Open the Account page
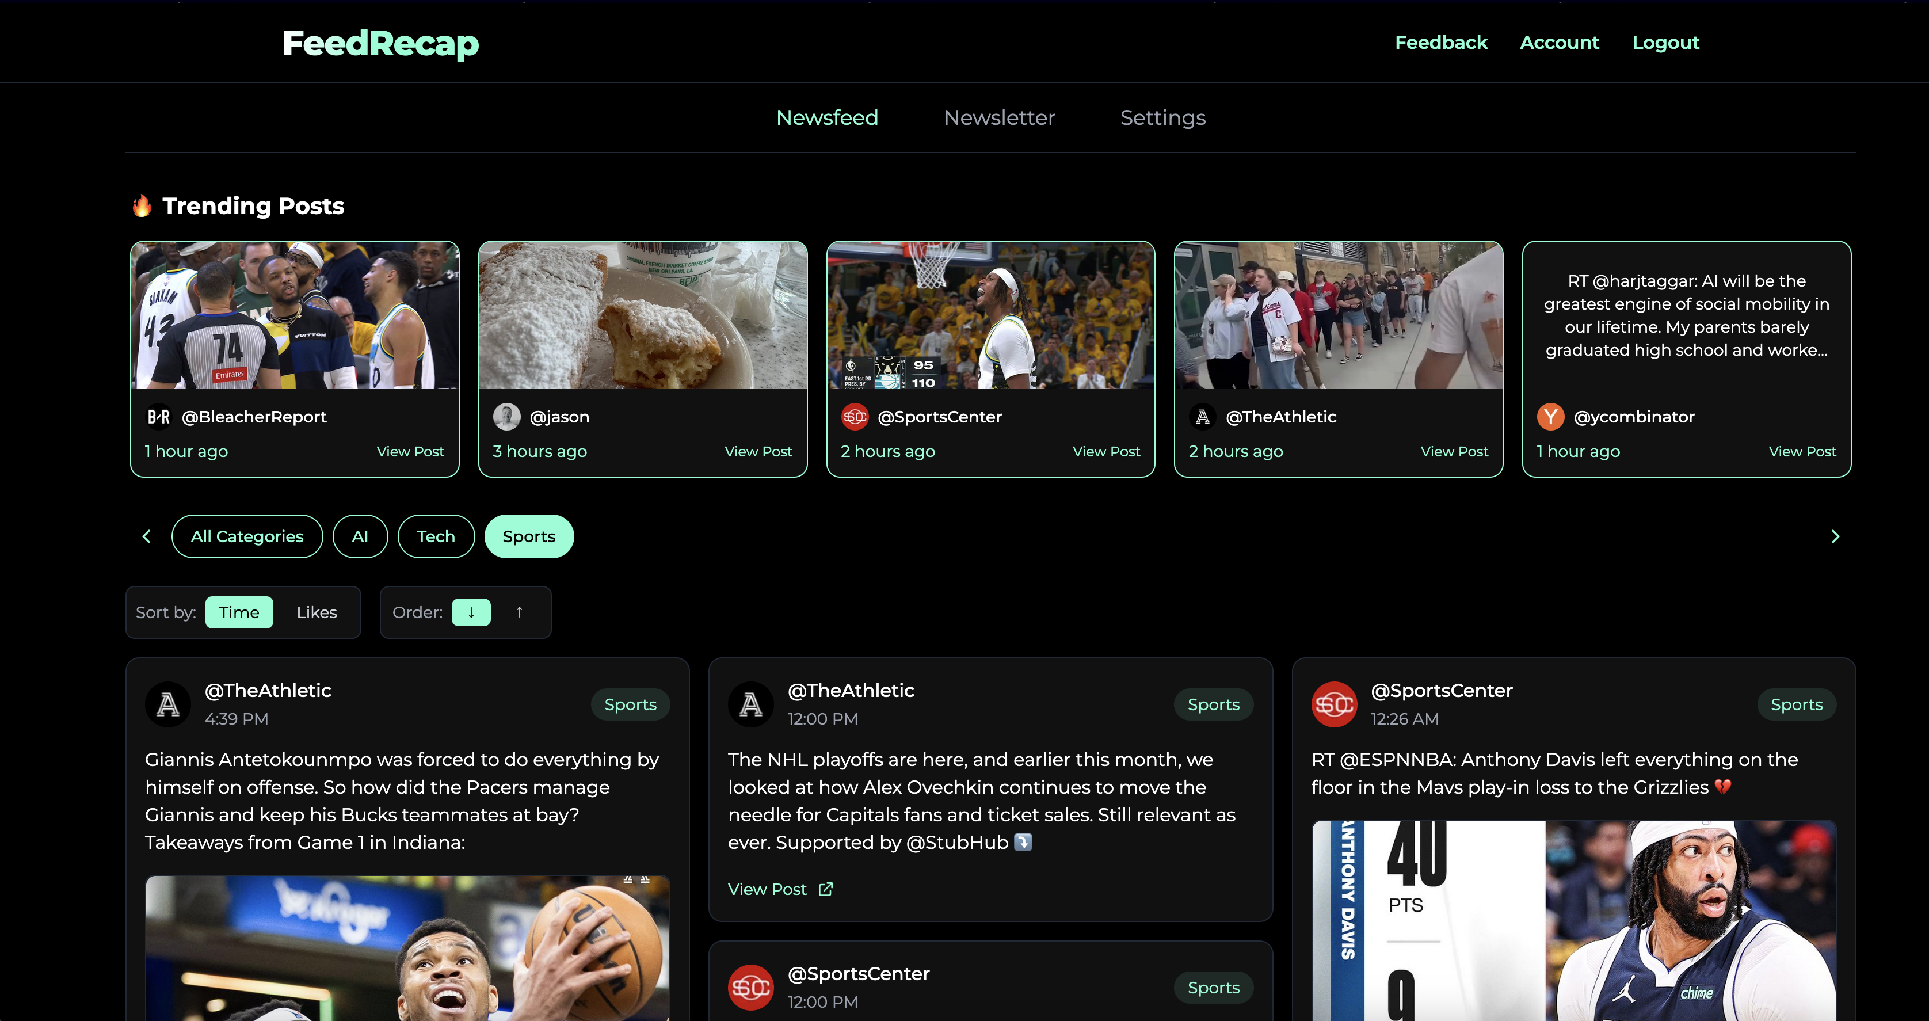This screenshot has height=1021, width=1929. pos(1559,43)
